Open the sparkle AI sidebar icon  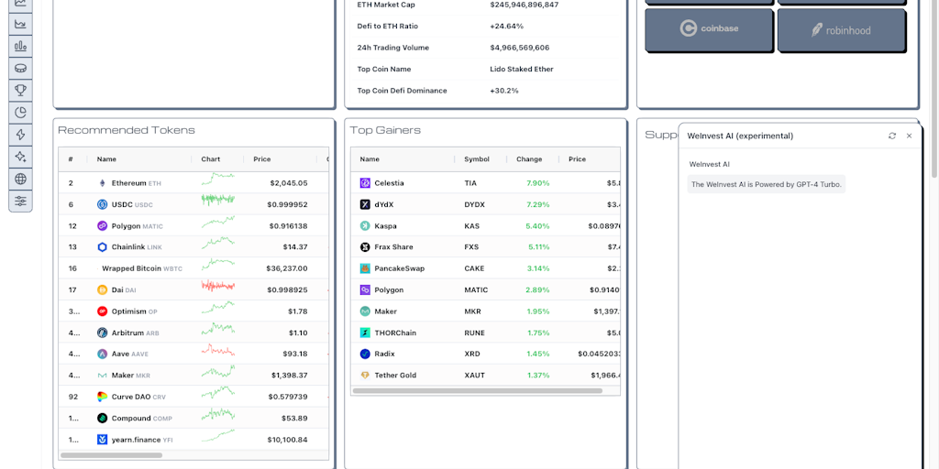tap(20, 157)
